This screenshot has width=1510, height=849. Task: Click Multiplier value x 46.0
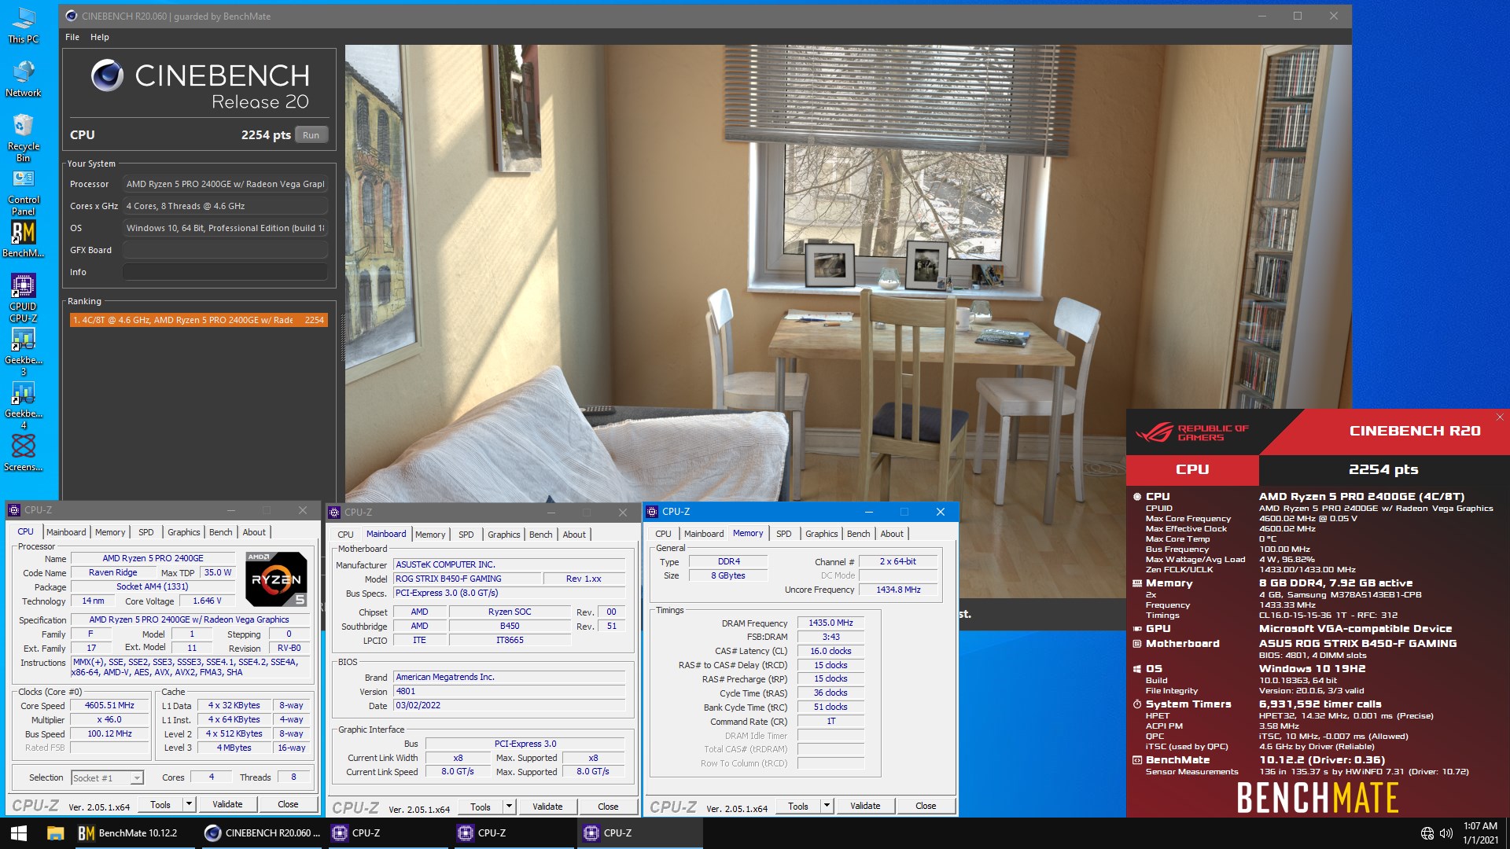tap(109, 720)
